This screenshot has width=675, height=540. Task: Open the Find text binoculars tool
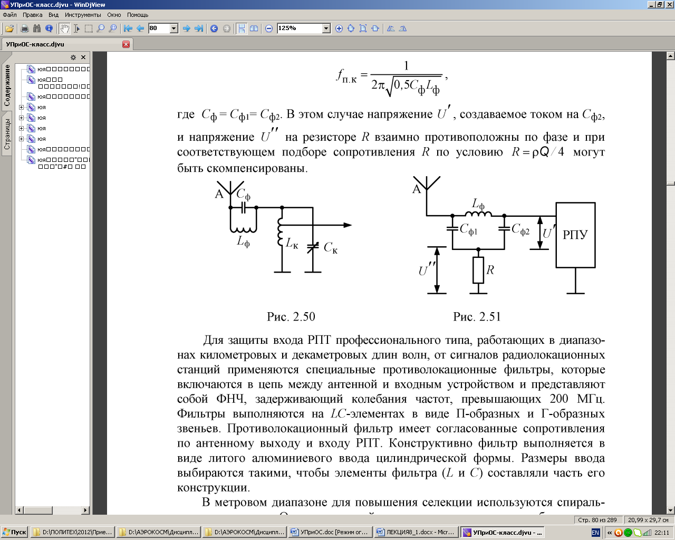click(37, 28)
